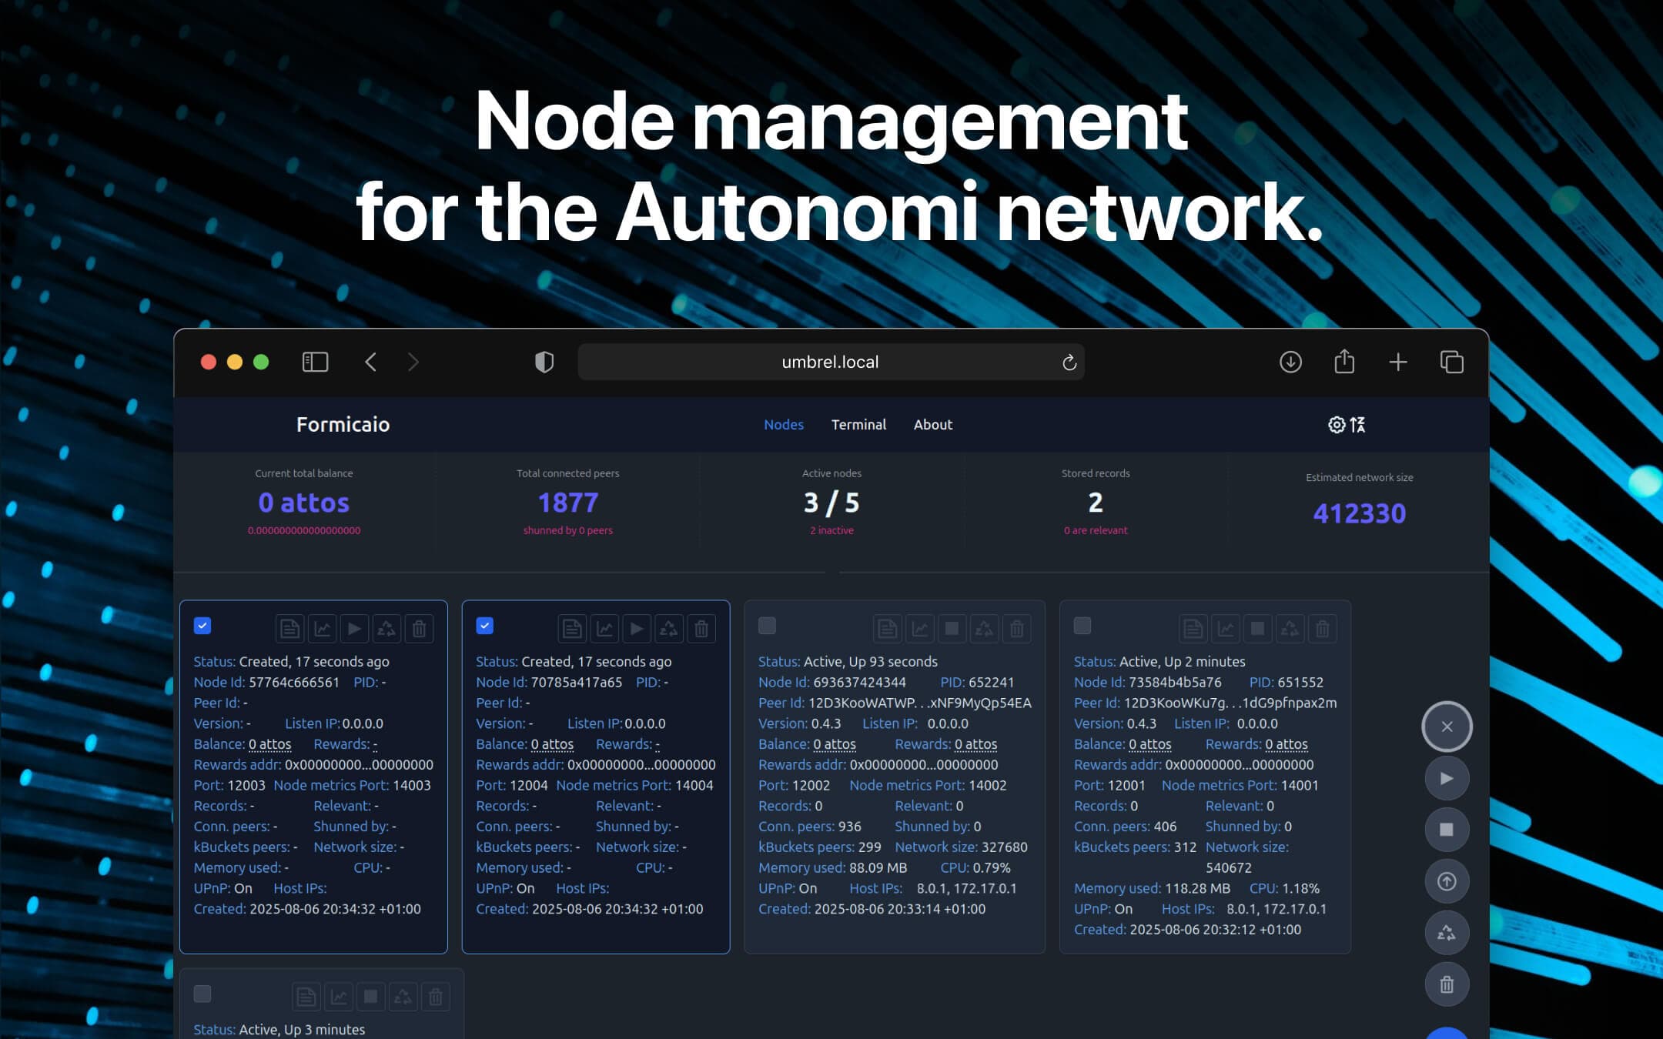This screenshot has width=1663, height=1039.
Task: Uncheck node 70785a417a65's checkbox
Action: [485, 626]
